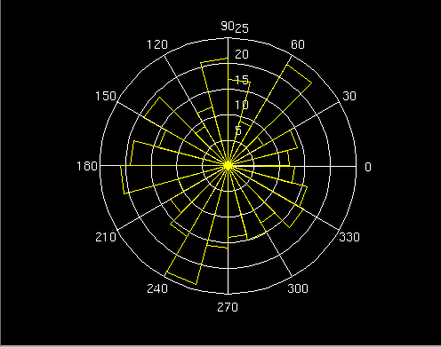
Task: Click the center of the rose plot
Action: click(x=228, y=166)
